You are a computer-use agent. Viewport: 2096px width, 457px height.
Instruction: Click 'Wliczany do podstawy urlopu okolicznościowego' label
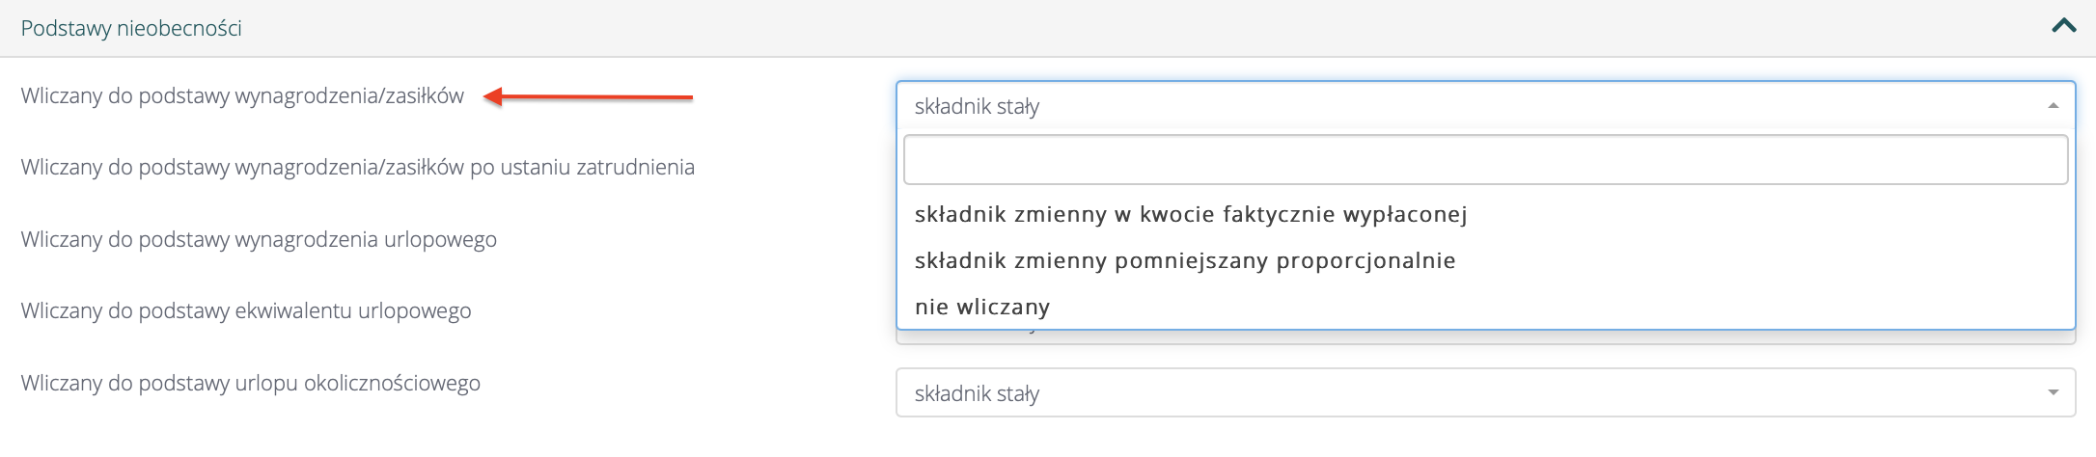(x=250, y=383)
